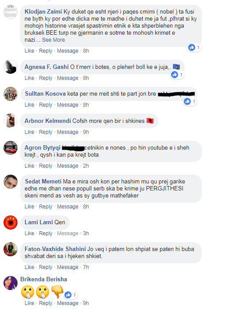Image resolution: width=225 pixels, height=312 pixels.
Task: Open the 2h timestamp on Agron Bytyqi's comment
Action: tap(86, 166)
